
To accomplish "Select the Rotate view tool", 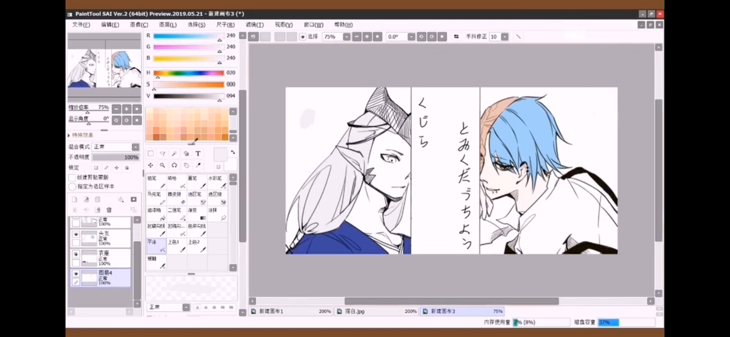I will (x=174, y=165).
